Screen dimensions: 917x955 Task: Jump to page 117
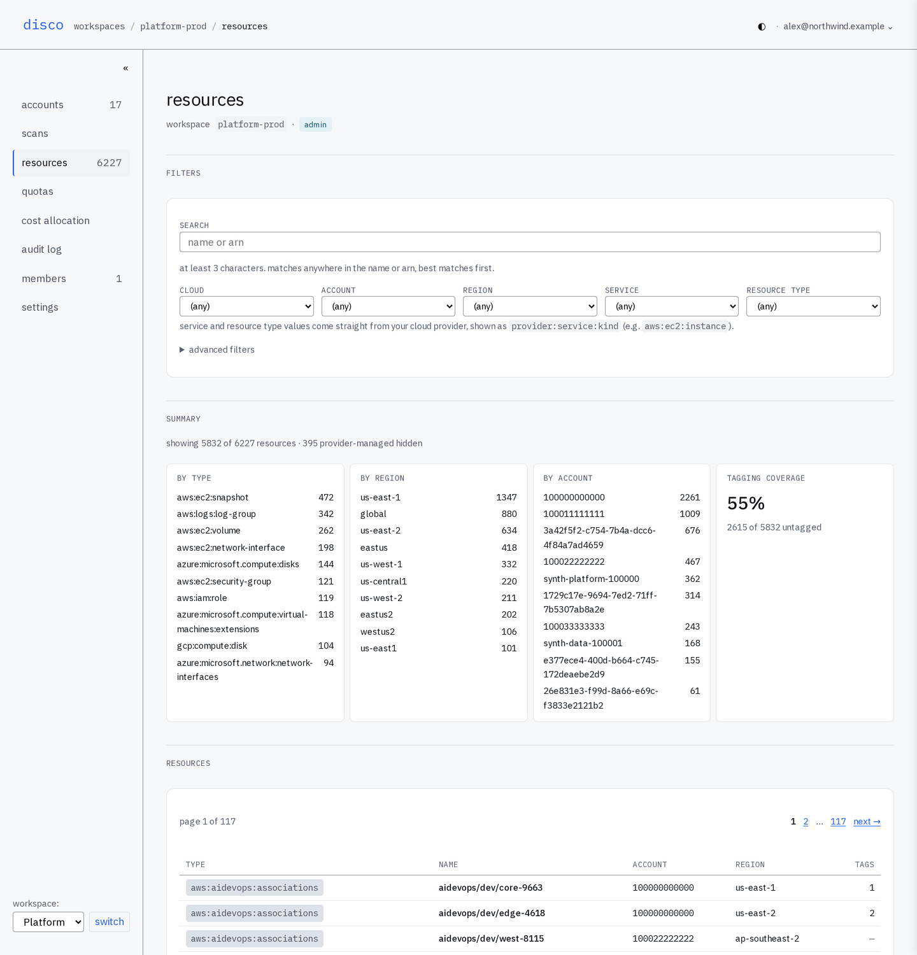(x=838, y=821)
